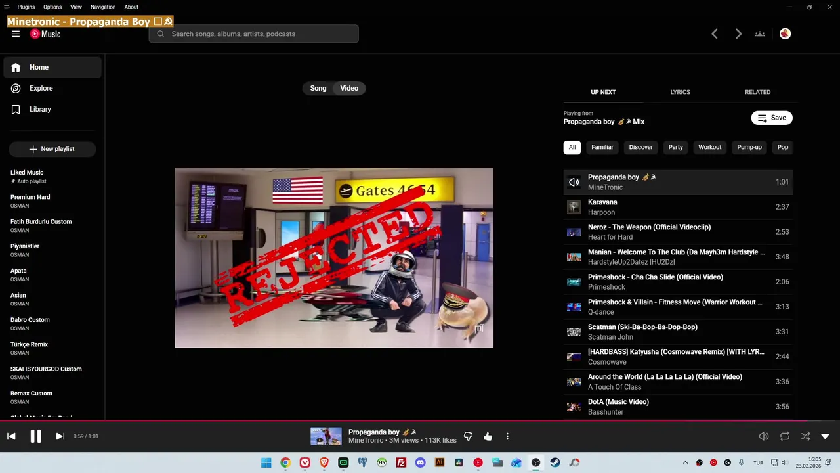This screenshot has width=840, height=473.
Task: Open Library in sidebar
Action: tap(52, 109)
